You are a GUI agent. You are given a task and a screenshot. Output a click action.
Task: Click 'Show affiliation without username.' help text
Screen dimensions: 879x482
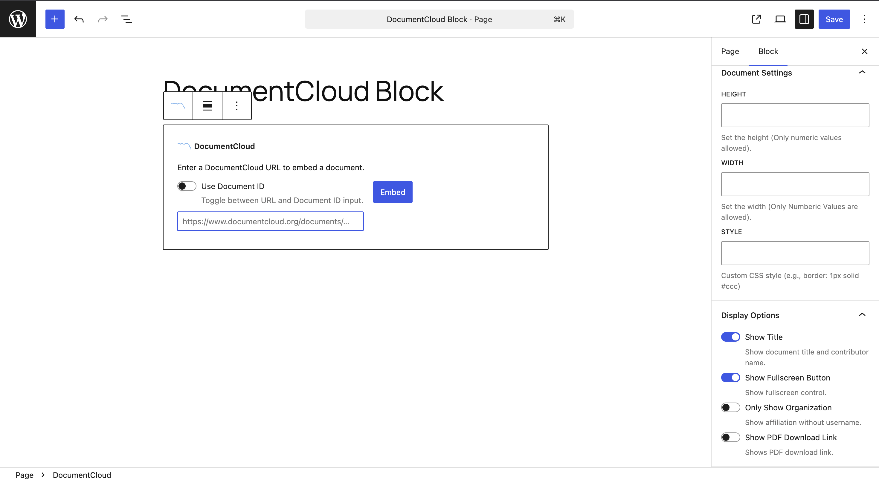[803, 422]
